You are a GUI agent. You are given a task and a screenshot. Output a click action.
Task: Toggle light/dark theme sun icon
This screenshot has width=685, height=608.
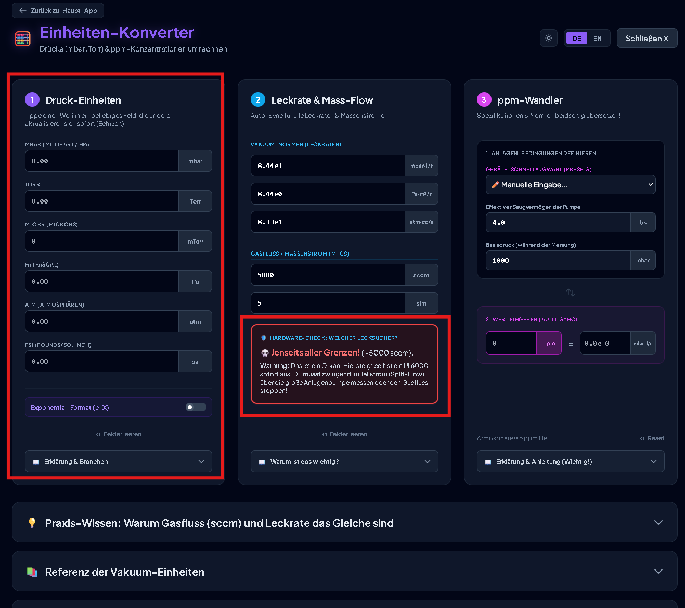coord(549,38)
